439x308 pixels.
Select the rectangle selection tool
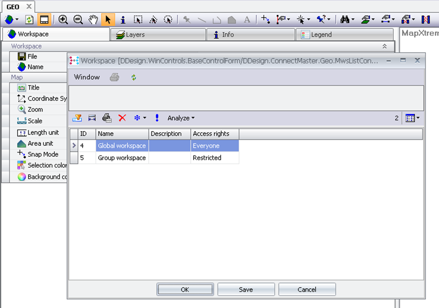(x=138, y=20)
